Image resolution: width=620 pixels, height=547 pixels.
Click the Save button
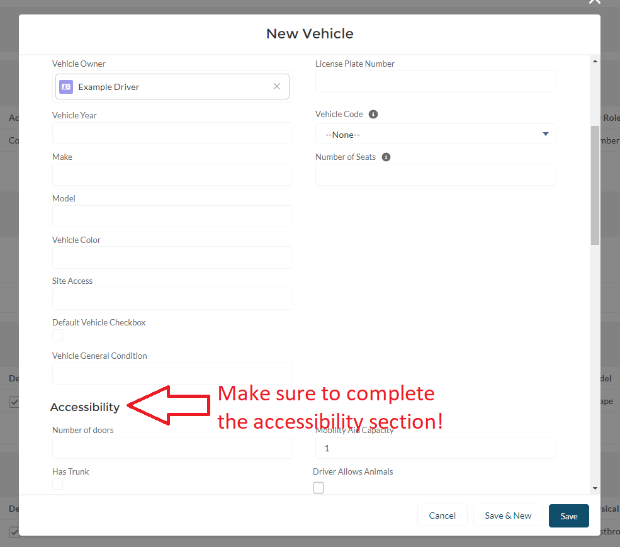(568, 516)
